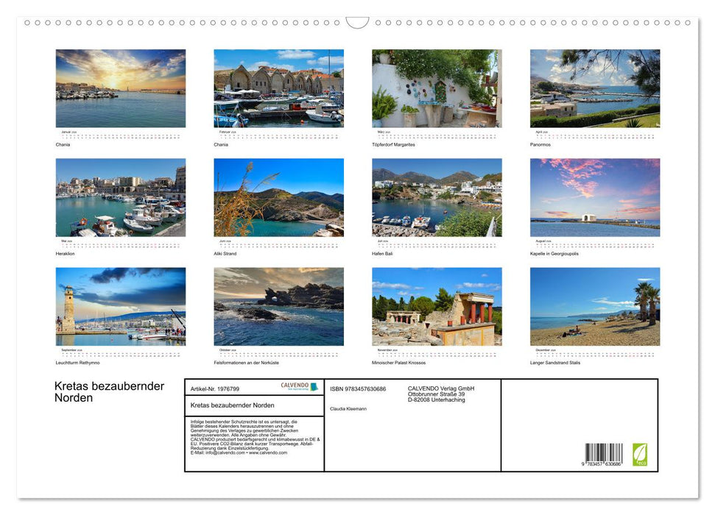Select the Minoischer Palast Knossos image
The width and height of the screenshot is (715, 515).
coord(436,305)
